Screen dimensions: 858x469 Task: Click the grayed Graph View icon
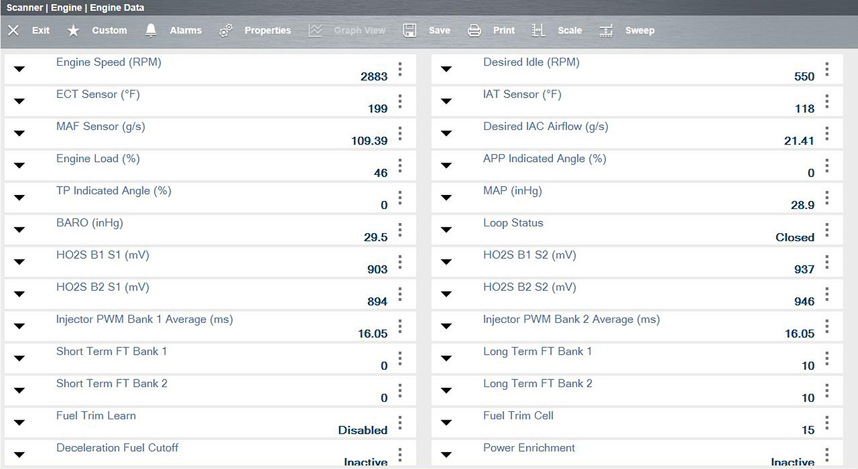(316, 30)
